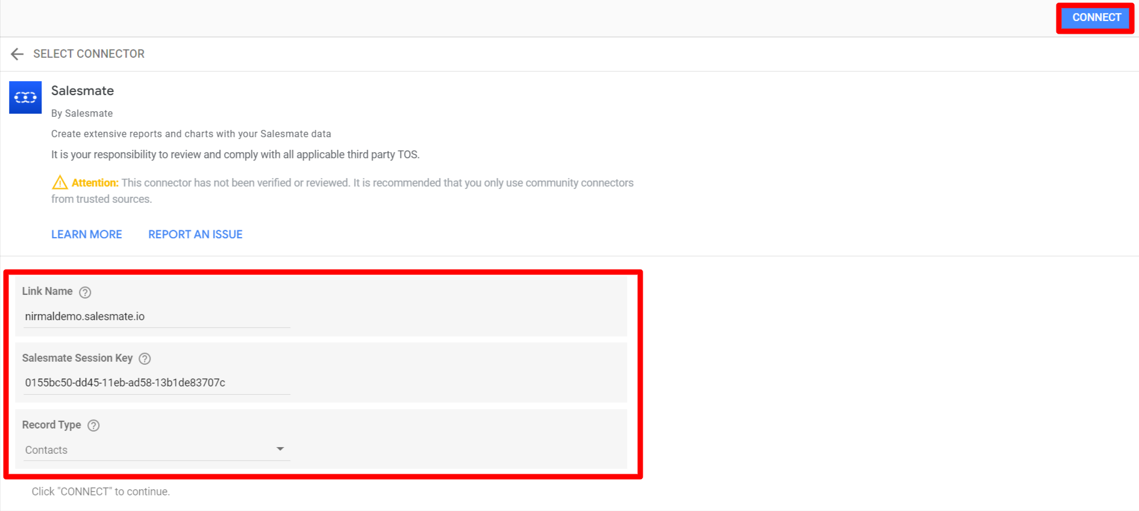Click the third party TOS responsibility text
Screen dimensions: 1139x511
click(235, 155)
